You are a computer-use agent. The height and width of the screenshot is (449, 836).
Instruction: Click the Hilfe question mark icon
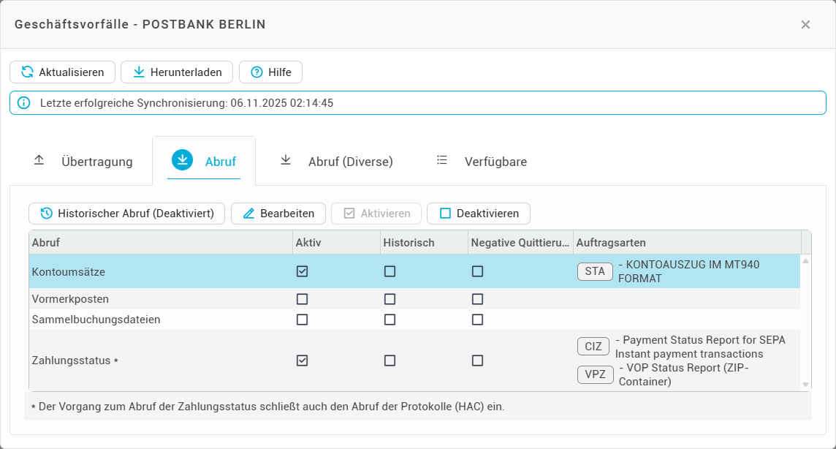tap(256, 72)
